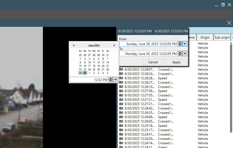
Task: Click the calendar time stepper arrows
Action: [x=111, y=80]
